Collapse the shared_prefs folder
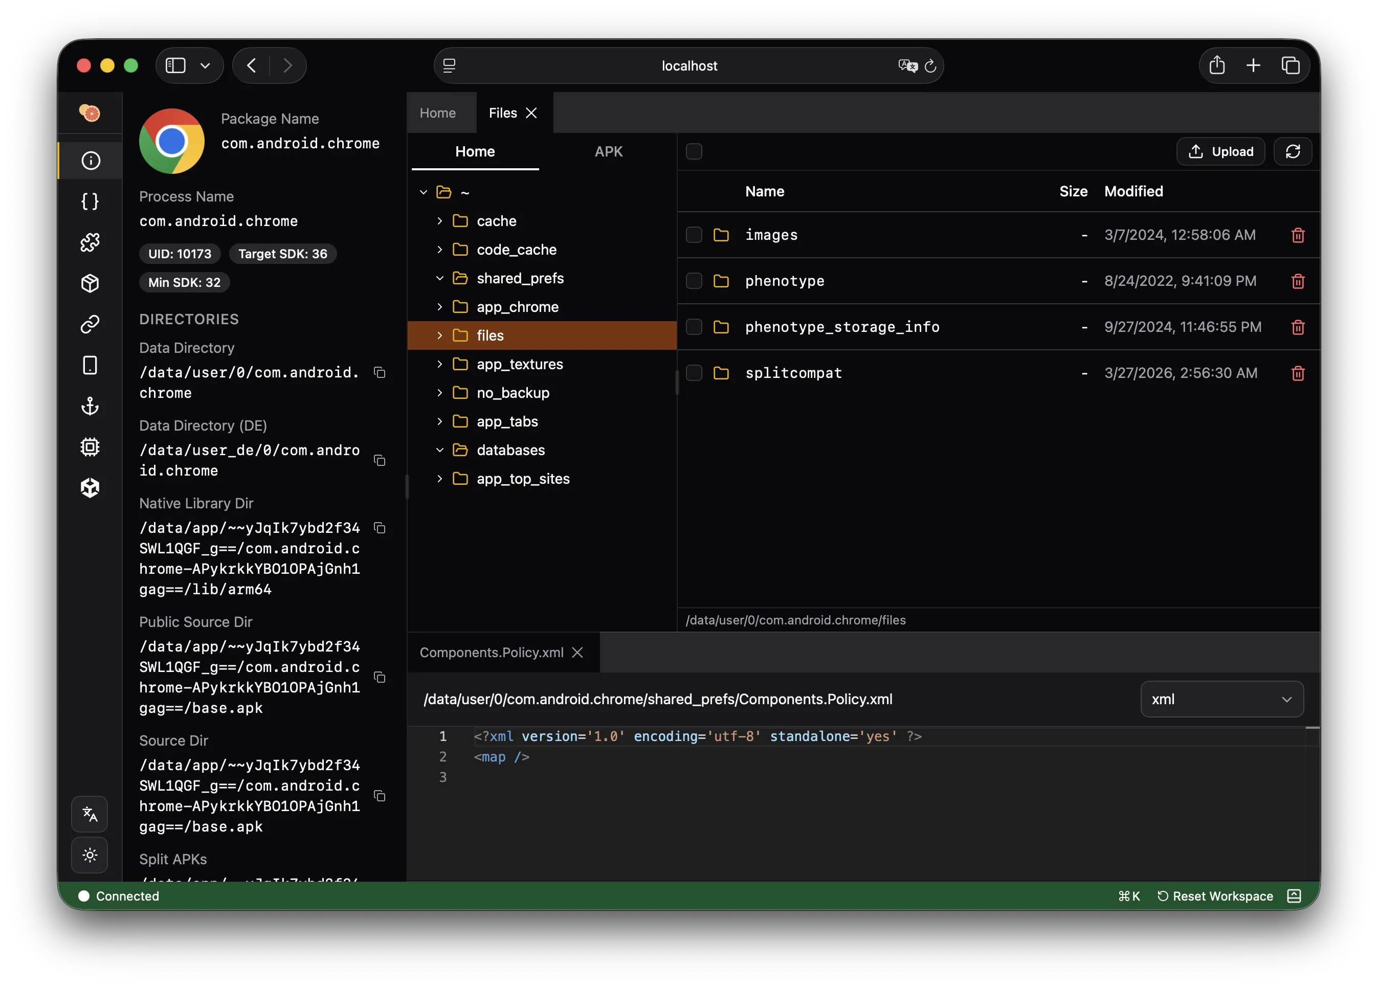 coord(440,278)
